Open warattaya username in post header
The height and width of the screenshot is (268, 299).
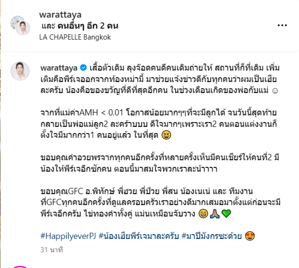[x=60, y=15]
